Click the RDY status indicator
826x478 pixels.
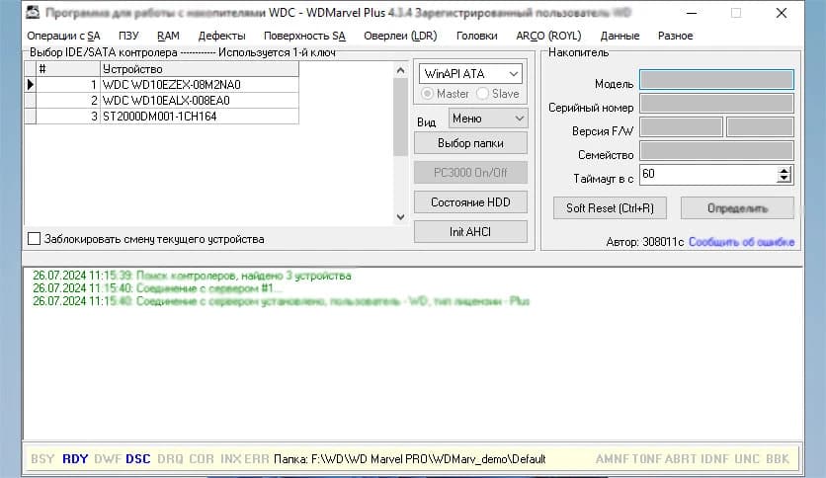75,459
